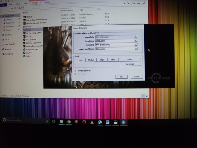Set detail preset to Medium
Viewport: 197px width, 148px height.
pyautogui.click(x=91, y=60)
